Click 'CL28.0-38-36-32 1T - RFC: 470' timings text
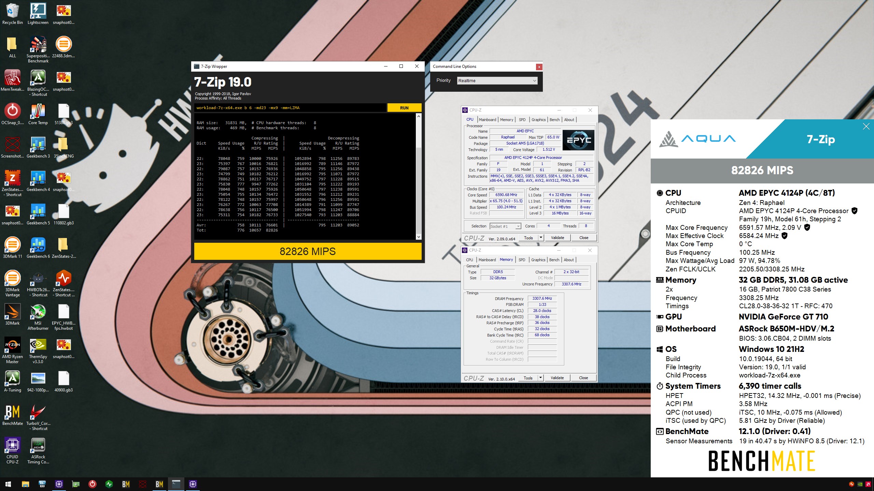The width and height of the screenshot is (874, 491). point(786,306)
